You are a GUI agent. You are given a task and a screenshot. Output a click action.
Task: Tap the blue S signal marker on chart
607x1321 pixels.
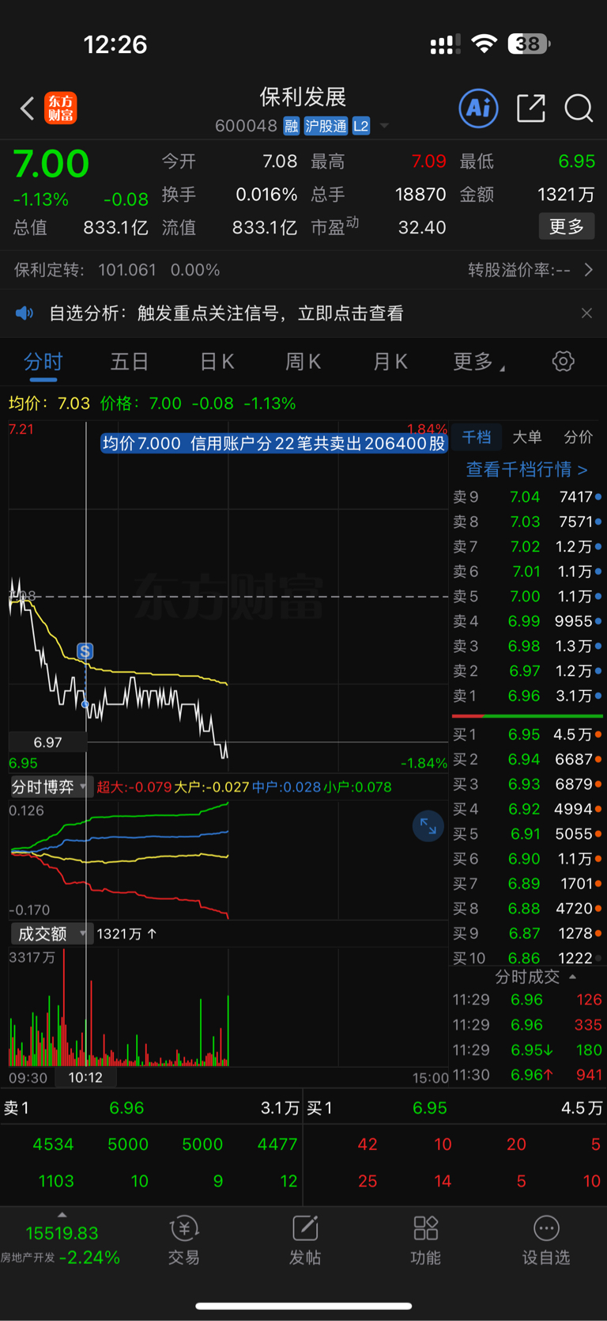tap(85, 651)
